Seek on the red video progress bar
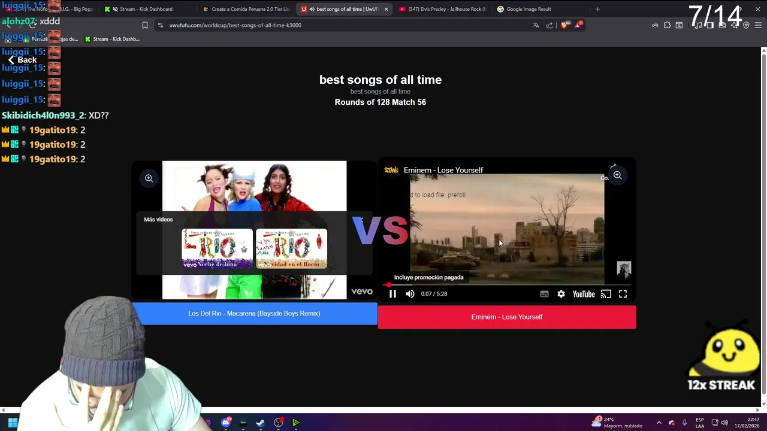Image resolution: width=767 pixels, height=431 pixels. [506, 285]
